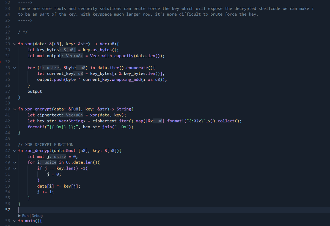Click the '-> Vec<u8>' return type on line 29
330x226 pixels.
point(104,44)
